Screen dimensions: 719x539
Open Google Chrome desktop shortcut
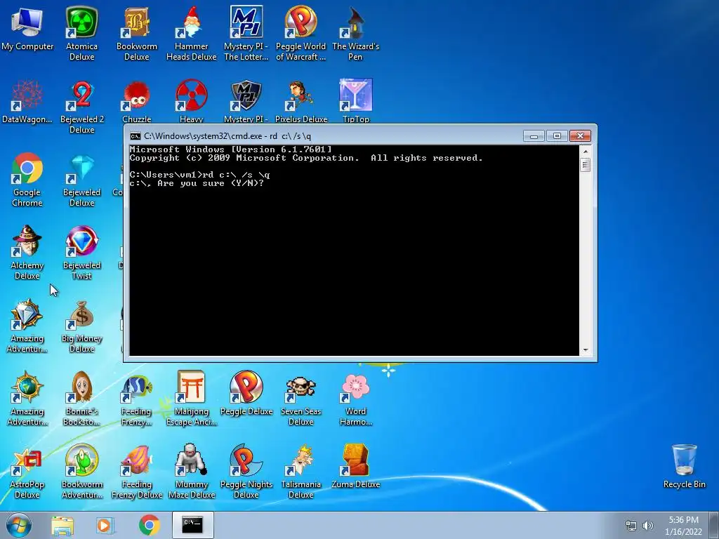[27, 180]
